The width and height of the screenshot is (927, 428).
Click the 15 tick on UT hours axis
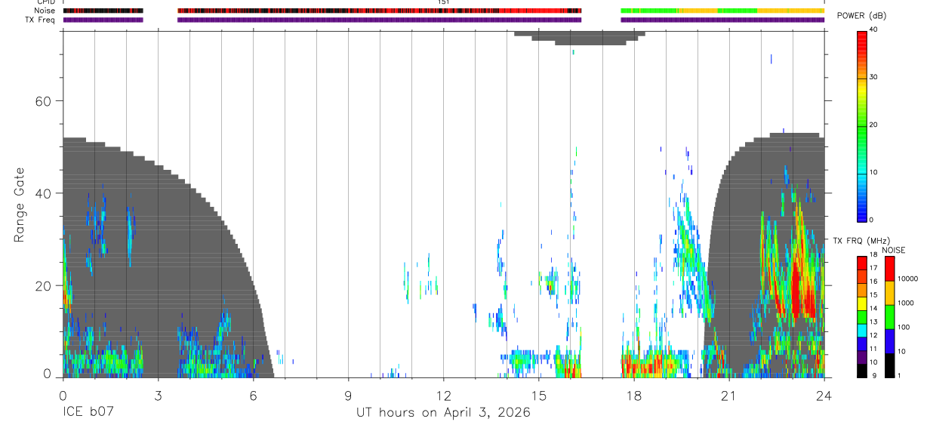click(539, 396)
